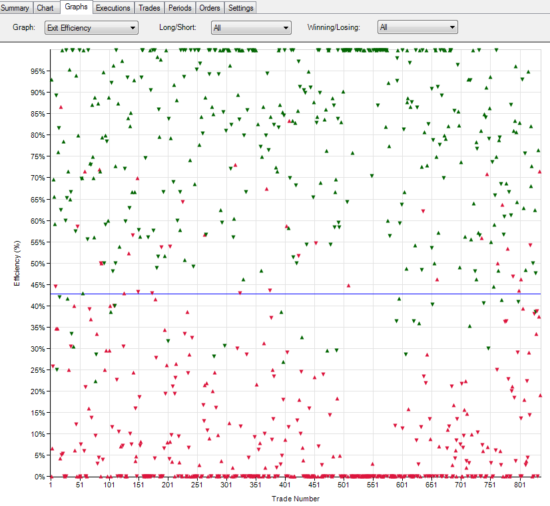Open the Long/Short filter dropdown

point(251,28)
